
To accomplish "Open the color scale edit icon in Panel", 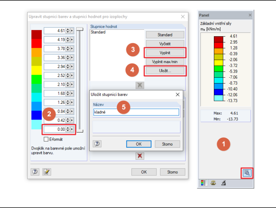I will coord(247,173).
